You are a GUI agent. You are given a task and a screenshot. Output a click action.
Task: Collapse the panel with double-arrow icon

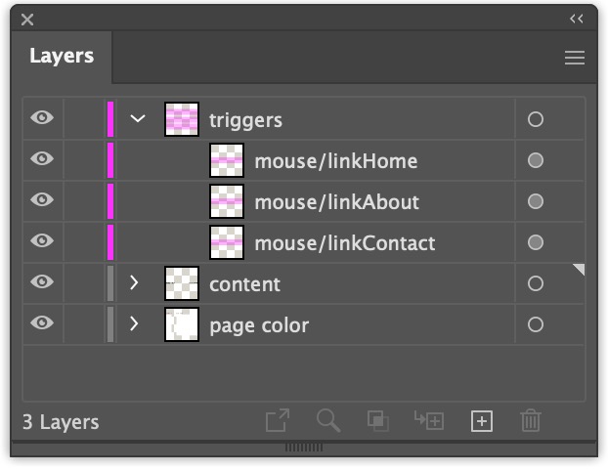click(x=577, y=19)
